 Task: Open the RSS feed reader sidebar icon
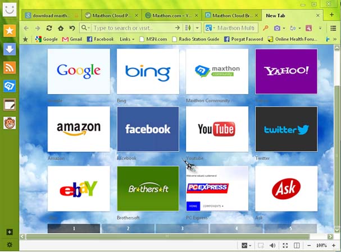10,68
